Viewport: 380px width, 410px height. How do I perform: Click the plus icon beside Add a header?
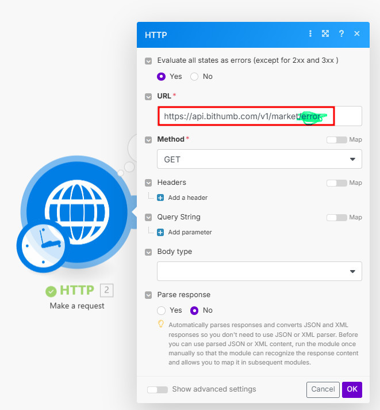coord(161,198)
